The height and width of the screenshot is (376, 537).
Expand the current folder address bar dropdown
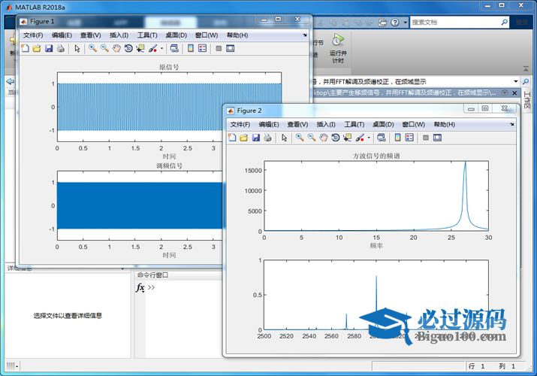pos(515,81)
